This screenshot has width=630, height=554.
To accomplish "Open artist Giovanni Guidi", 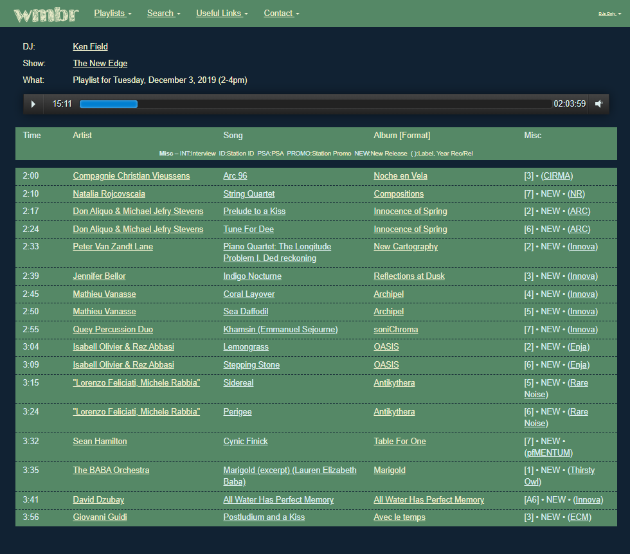I will 100,517.
